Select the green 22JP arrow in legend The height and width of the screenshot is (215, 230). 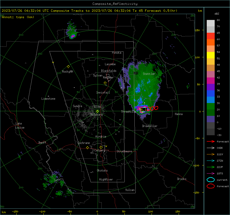click(211, 167)
